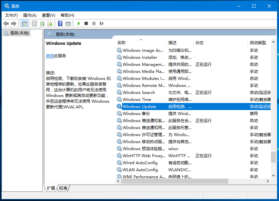Click gear icon beside Windows Search row
Screen dimensions: 279x201
[x=119, y=92]
